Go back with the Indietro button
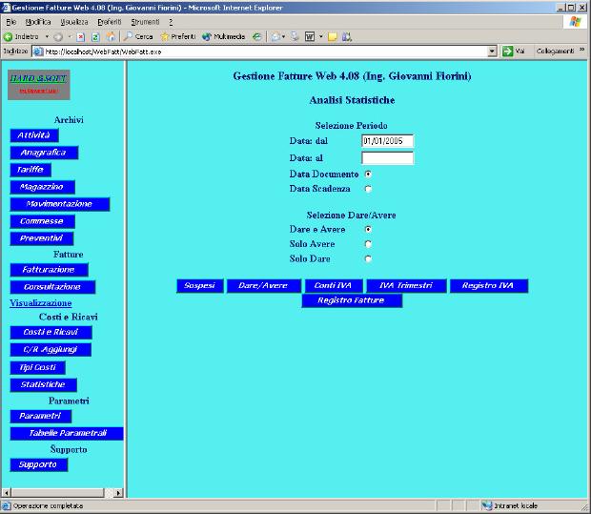The image size is (591, 514). [x=21, y=36]
